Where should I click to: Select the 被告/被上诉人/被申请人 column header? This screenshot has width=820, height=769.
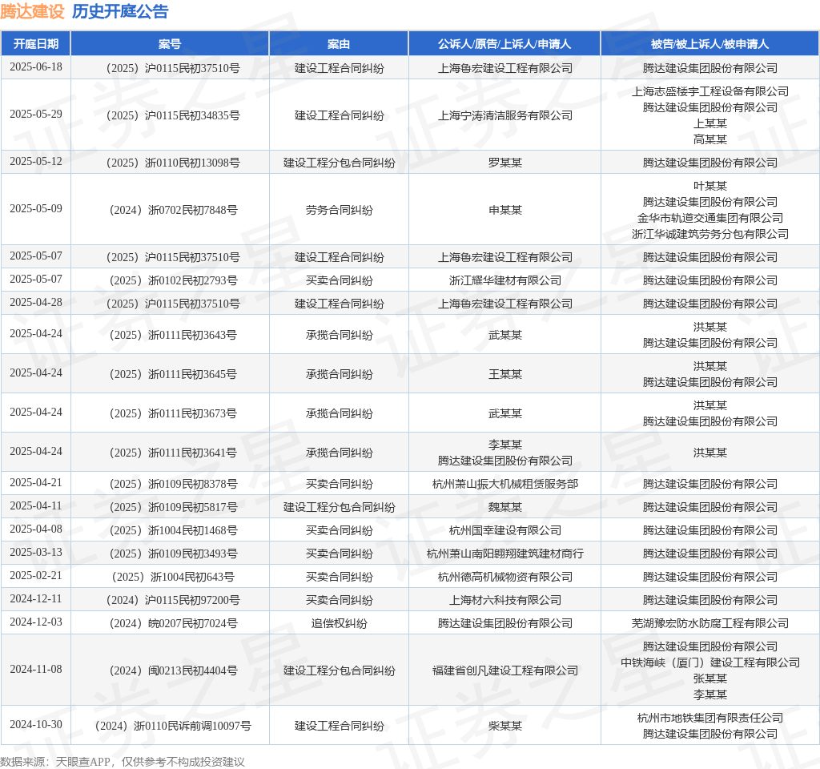(x=710, y=44)
